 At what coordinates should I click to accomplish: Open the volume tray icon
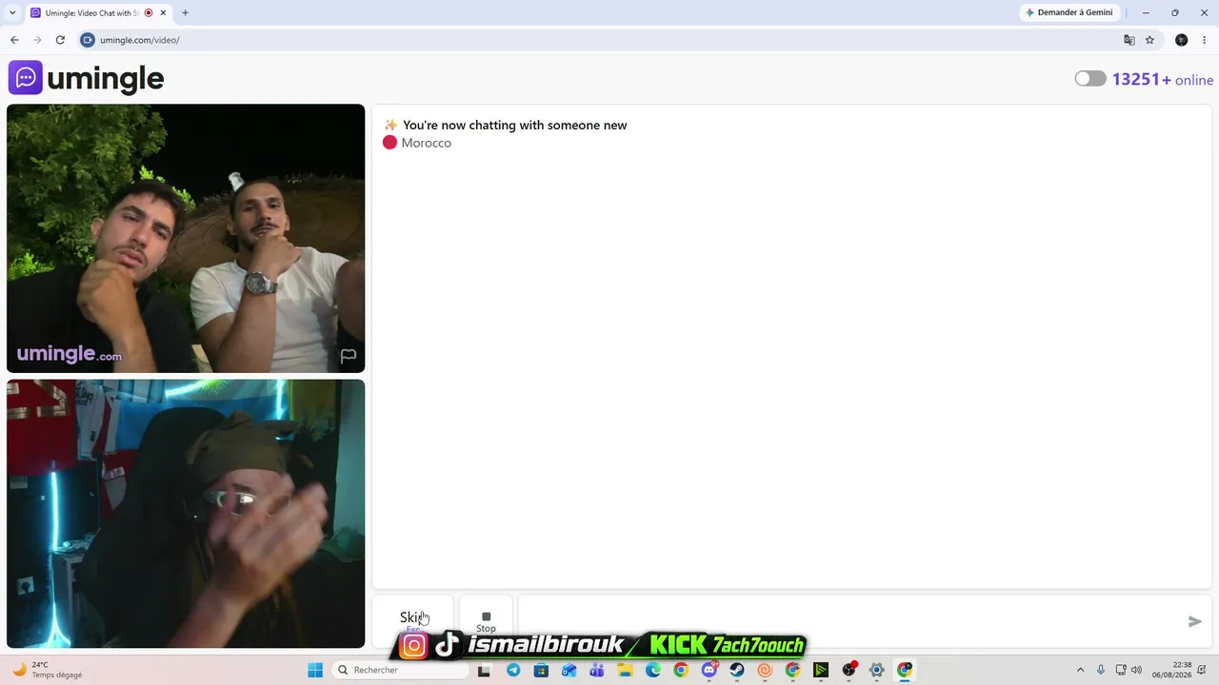1136,670
